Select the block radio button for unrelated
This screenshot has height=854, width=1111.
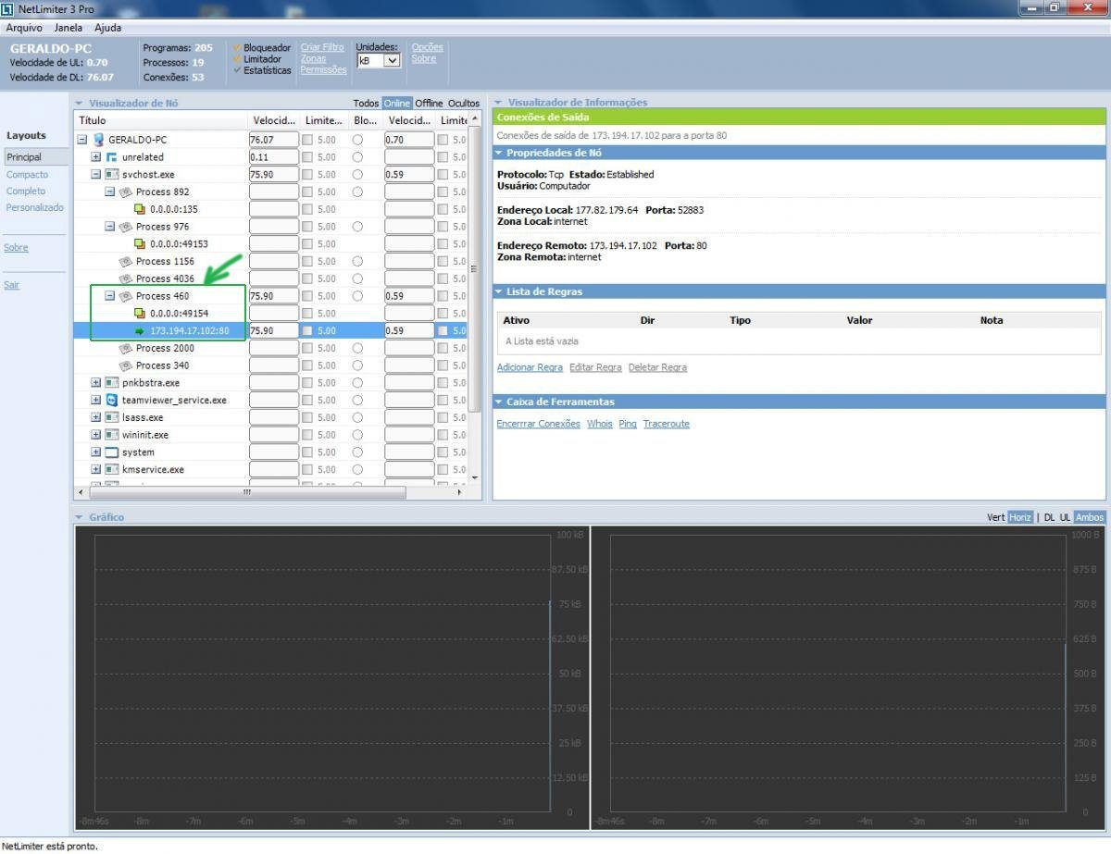[357, 157]
